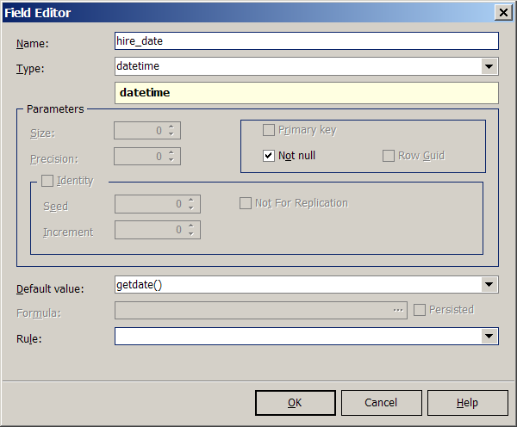Open the Type dropdown arrow
The width and height of the screenshot is (517, 427).
pyautogui.click(x=489, y=66)
